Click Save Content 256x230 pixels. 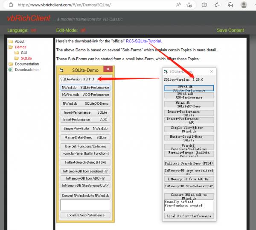coord(230,30)
